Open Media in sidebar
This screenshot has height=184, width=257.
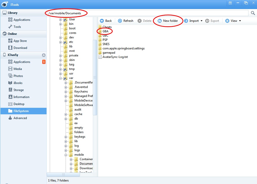18,69
